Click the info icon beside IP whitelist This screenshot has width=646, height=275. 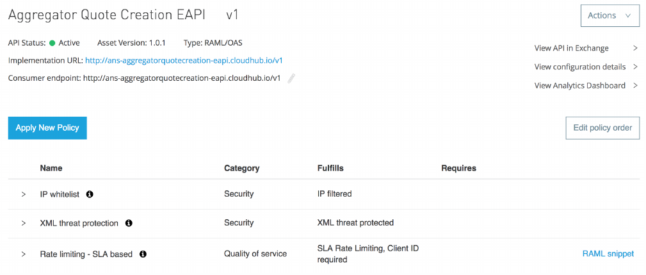click(90, 194)
